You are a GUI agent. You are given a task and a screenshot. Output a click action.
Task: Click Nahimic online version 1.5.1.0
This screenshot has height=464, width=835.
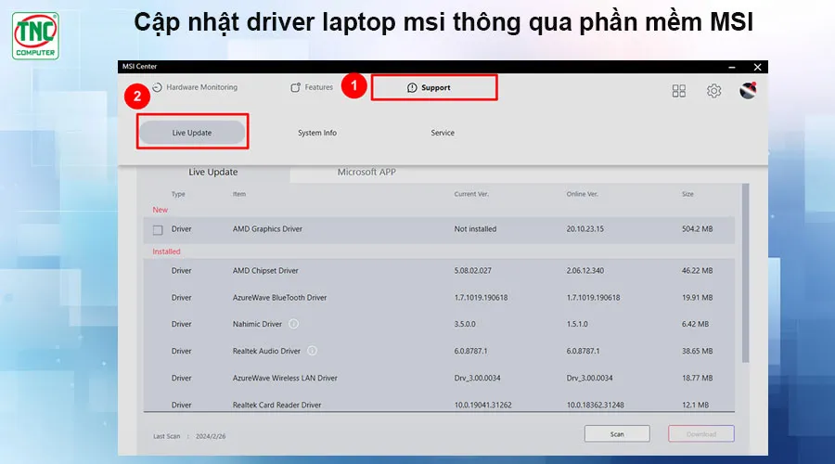pos(577,324)
